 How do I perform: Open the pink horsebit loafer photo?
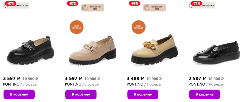92,50
